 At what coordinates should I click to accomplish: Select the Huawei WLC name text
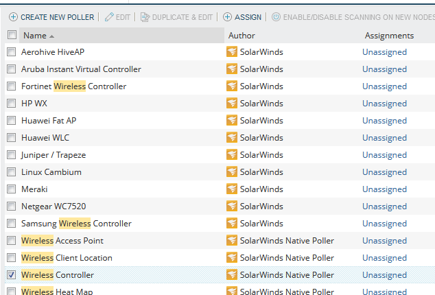[45, 138]
